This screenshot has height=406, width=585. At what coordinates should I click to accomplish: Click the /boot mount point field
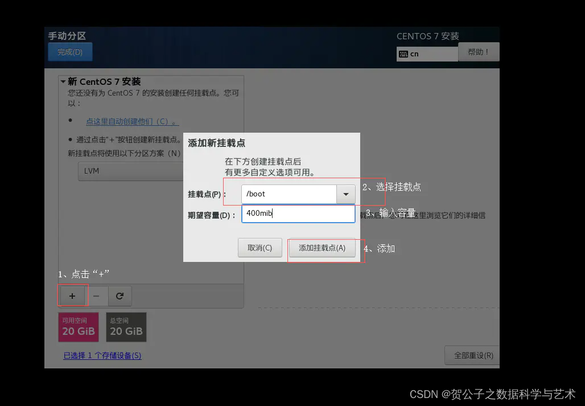[x=289, y=194]
